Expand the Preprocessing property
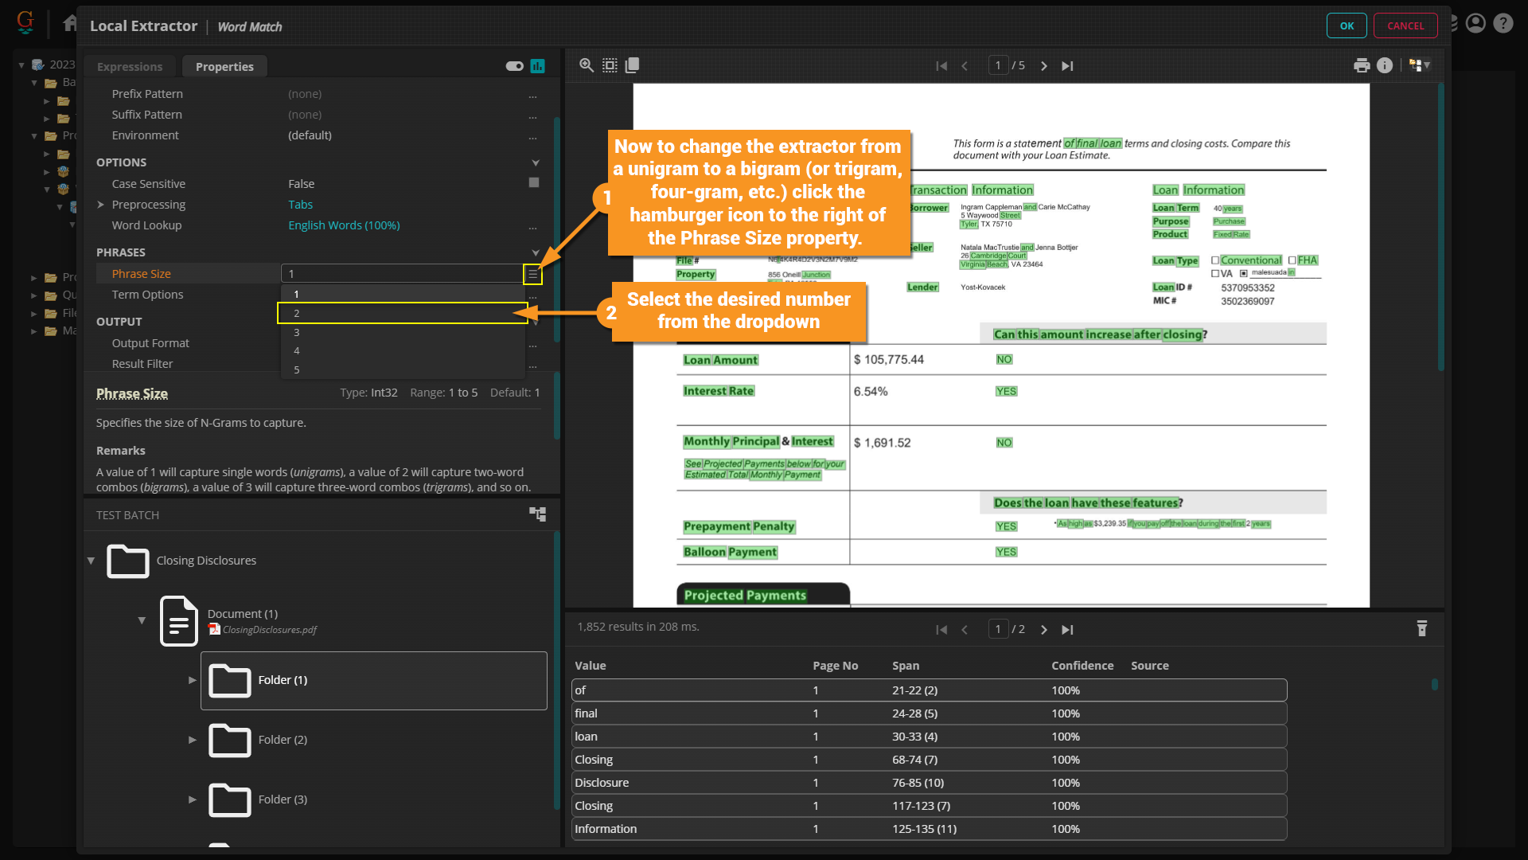The image size is (1528, 860). tap(101, 205)
